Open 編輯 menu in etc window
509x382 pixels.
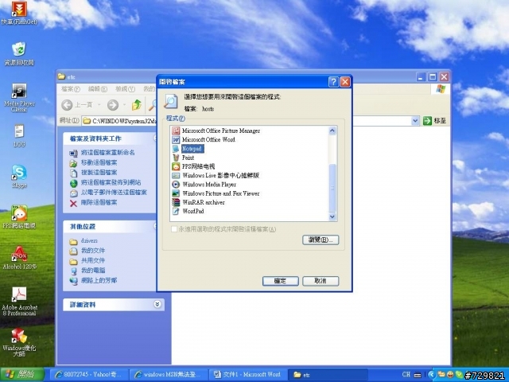[97, 89]
